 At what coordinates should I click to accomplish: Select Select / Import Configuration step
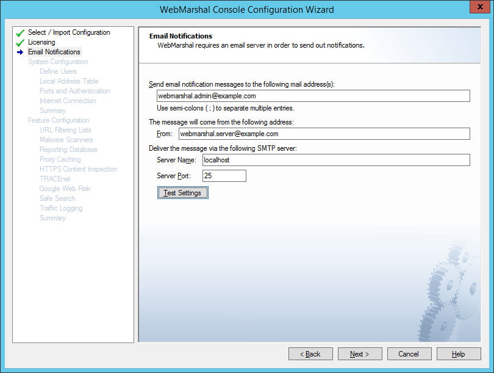69,32
